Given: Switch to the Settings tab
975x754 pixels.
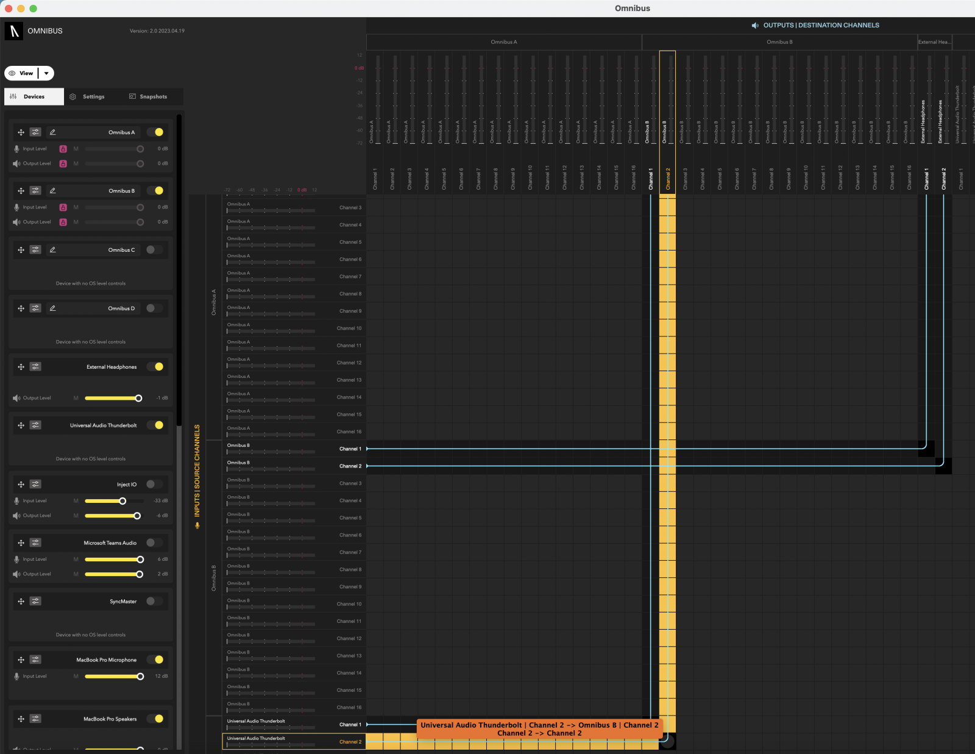Looking at the screenshot, I should 93,96.
